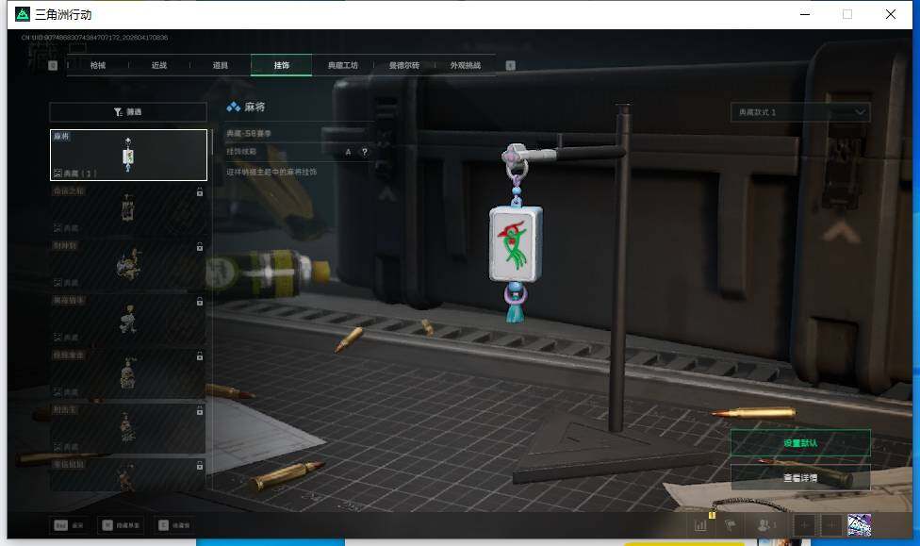Click the 三角洲行动 app icon in title bar
Viewport: 920px width, 546px height.
[x=23, y=14]
